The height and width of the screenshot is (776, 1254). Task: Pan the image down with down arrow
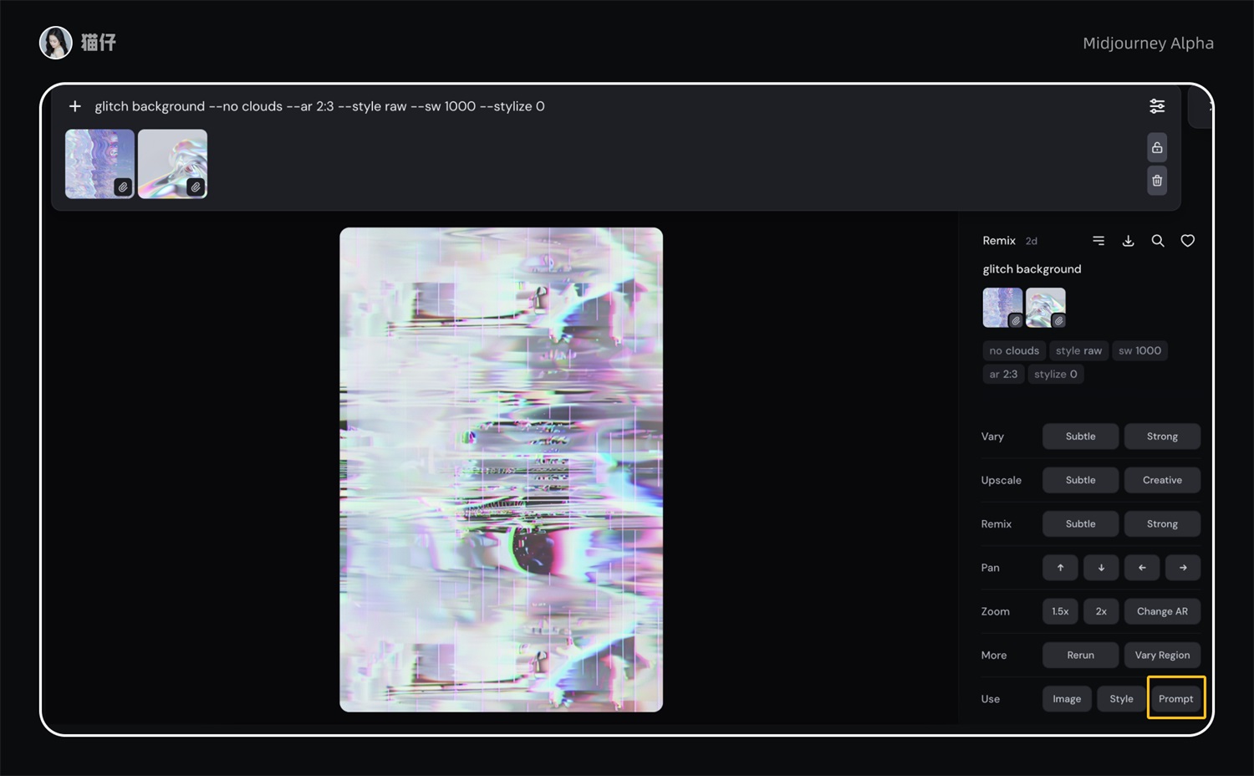click(1101, 568)
